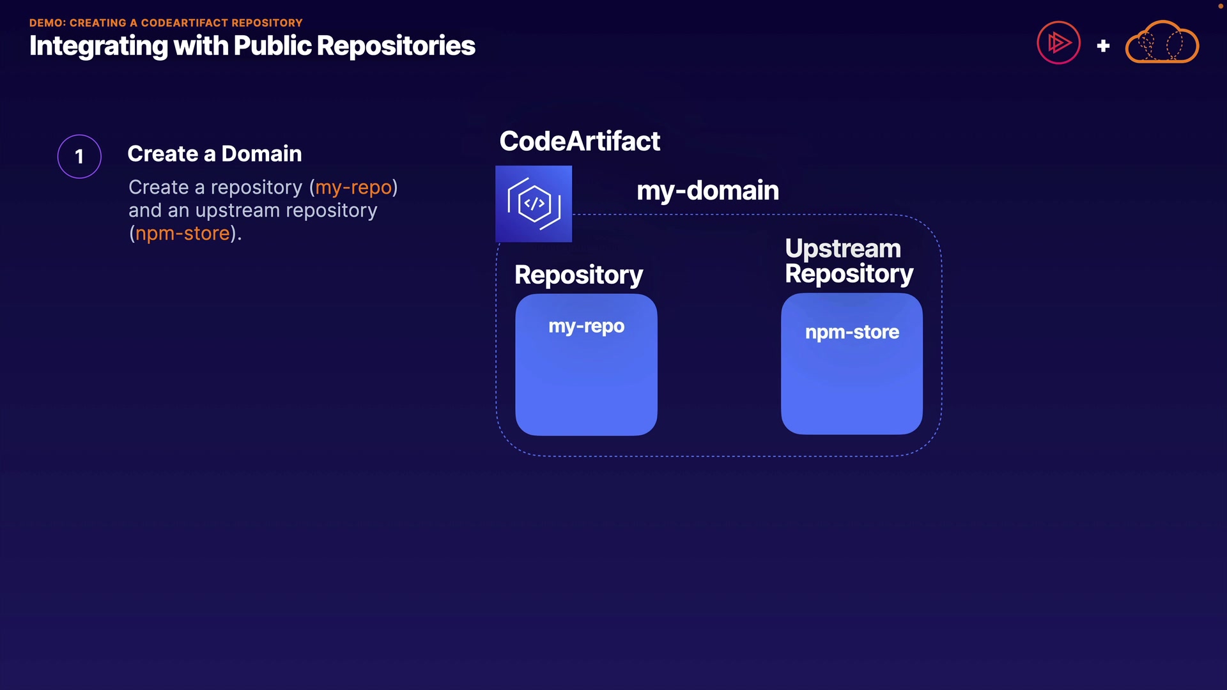Click the demo subtitle in orange
The width and height of the screenshot is (1227, 690).
[166, 22]
